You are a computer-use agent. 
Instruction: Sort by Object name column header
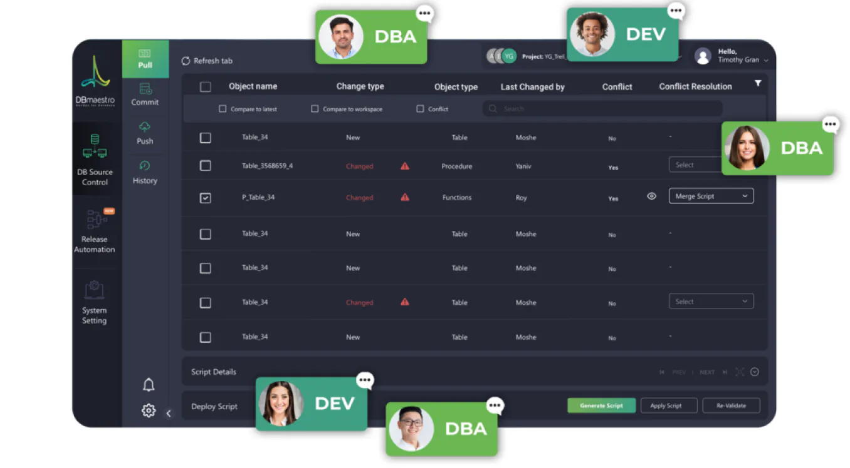tap(253, 86)
